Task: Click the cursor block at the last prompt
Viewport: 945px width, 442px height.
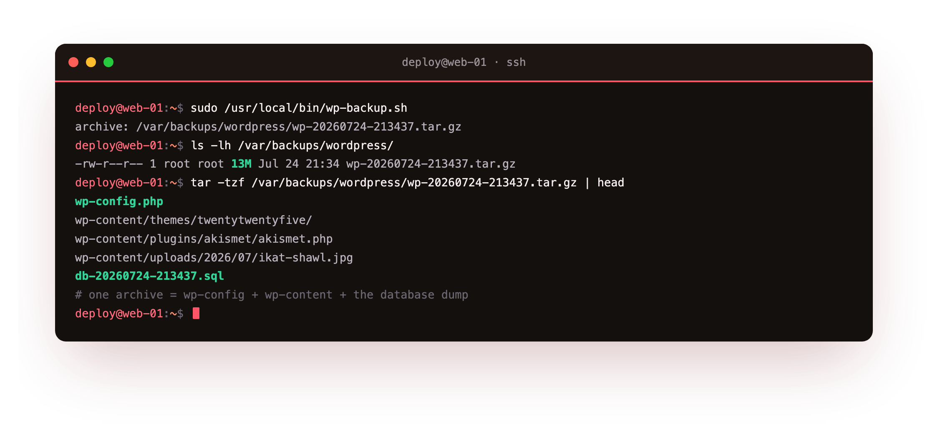Action: [196, 313]
